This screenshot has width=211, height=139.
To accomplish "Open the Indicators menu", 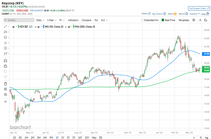I will pos(73,20).
